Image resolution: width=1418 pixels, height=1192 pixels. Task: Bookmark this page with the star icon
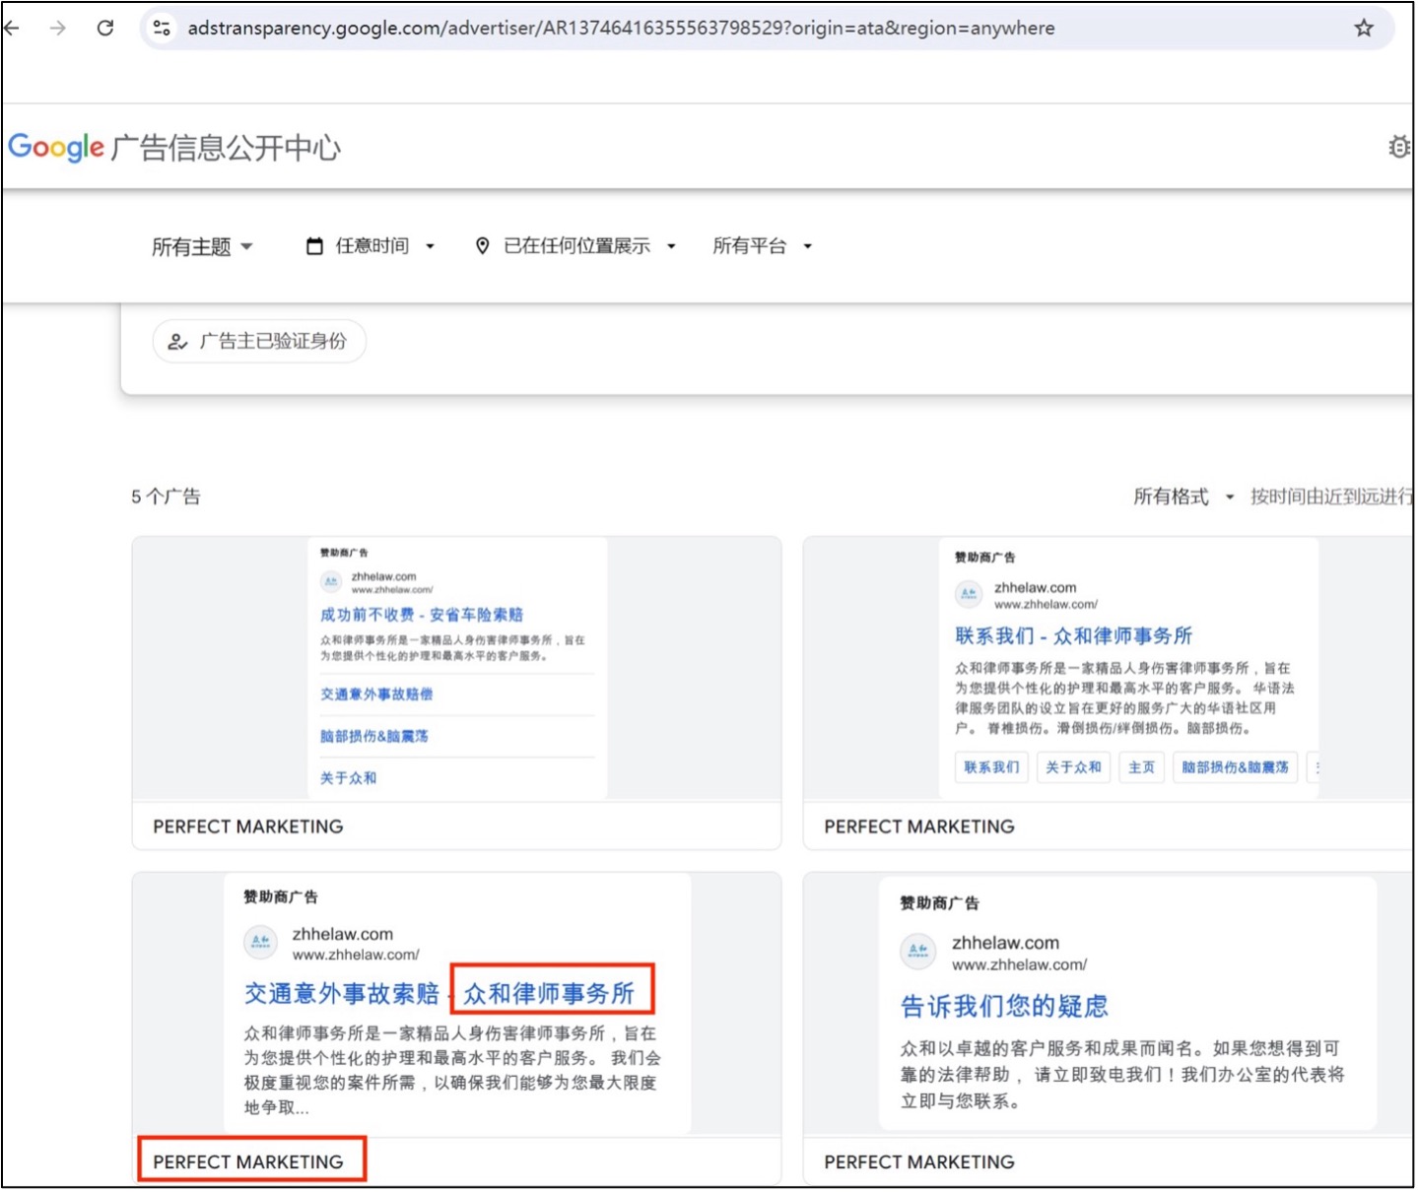pyautogui.click(x=1364, y=28)
